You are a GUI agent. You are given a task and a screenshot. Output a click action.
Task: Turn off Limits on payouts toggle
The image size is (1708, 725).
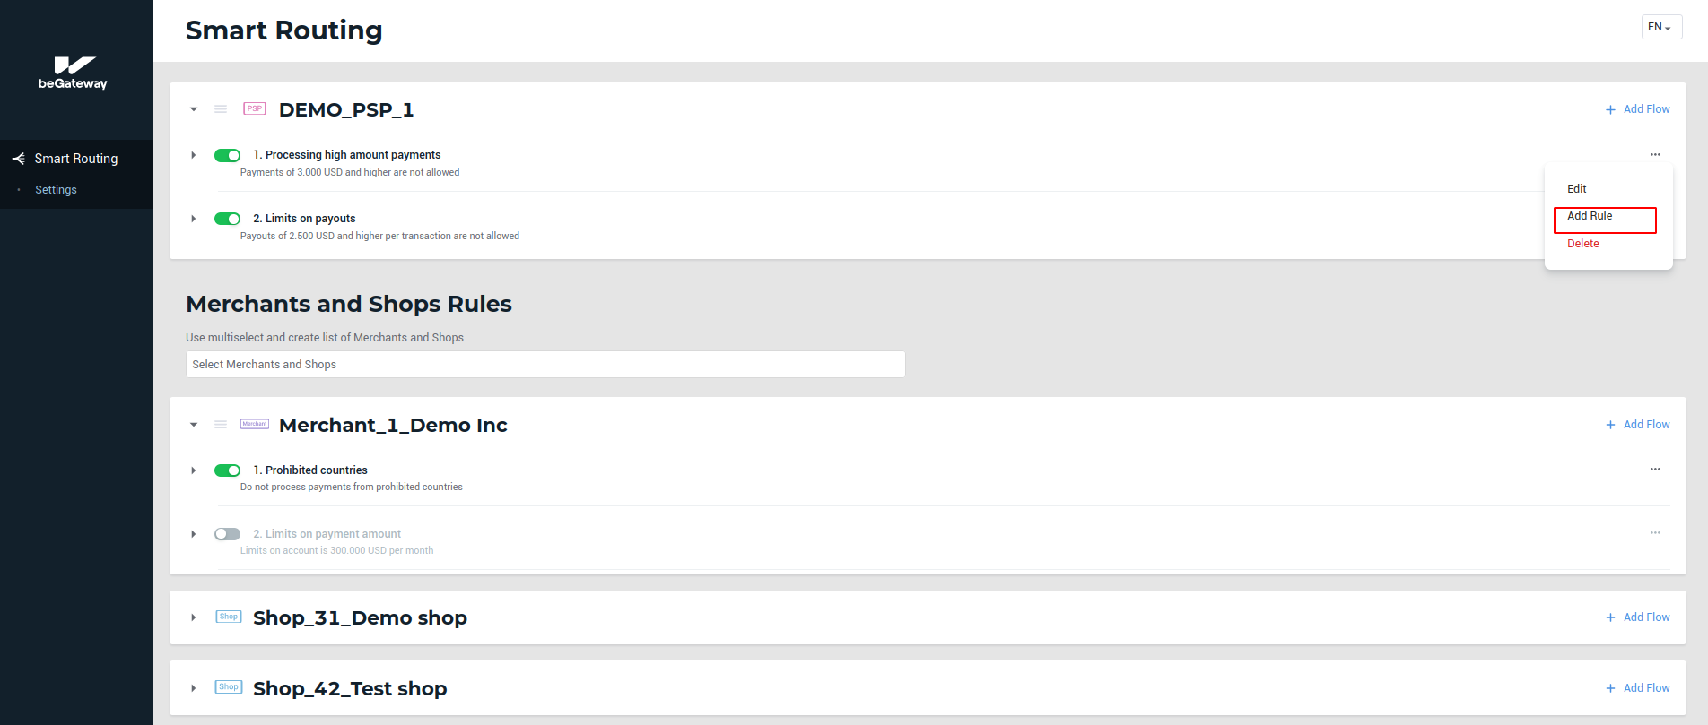click(228, 219)
